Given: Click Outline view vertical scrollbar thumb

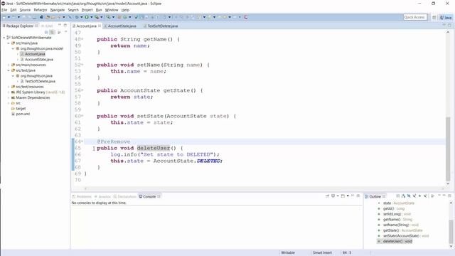Looking at the screenshot, I should pyautogui.click(x=451, y=231).
